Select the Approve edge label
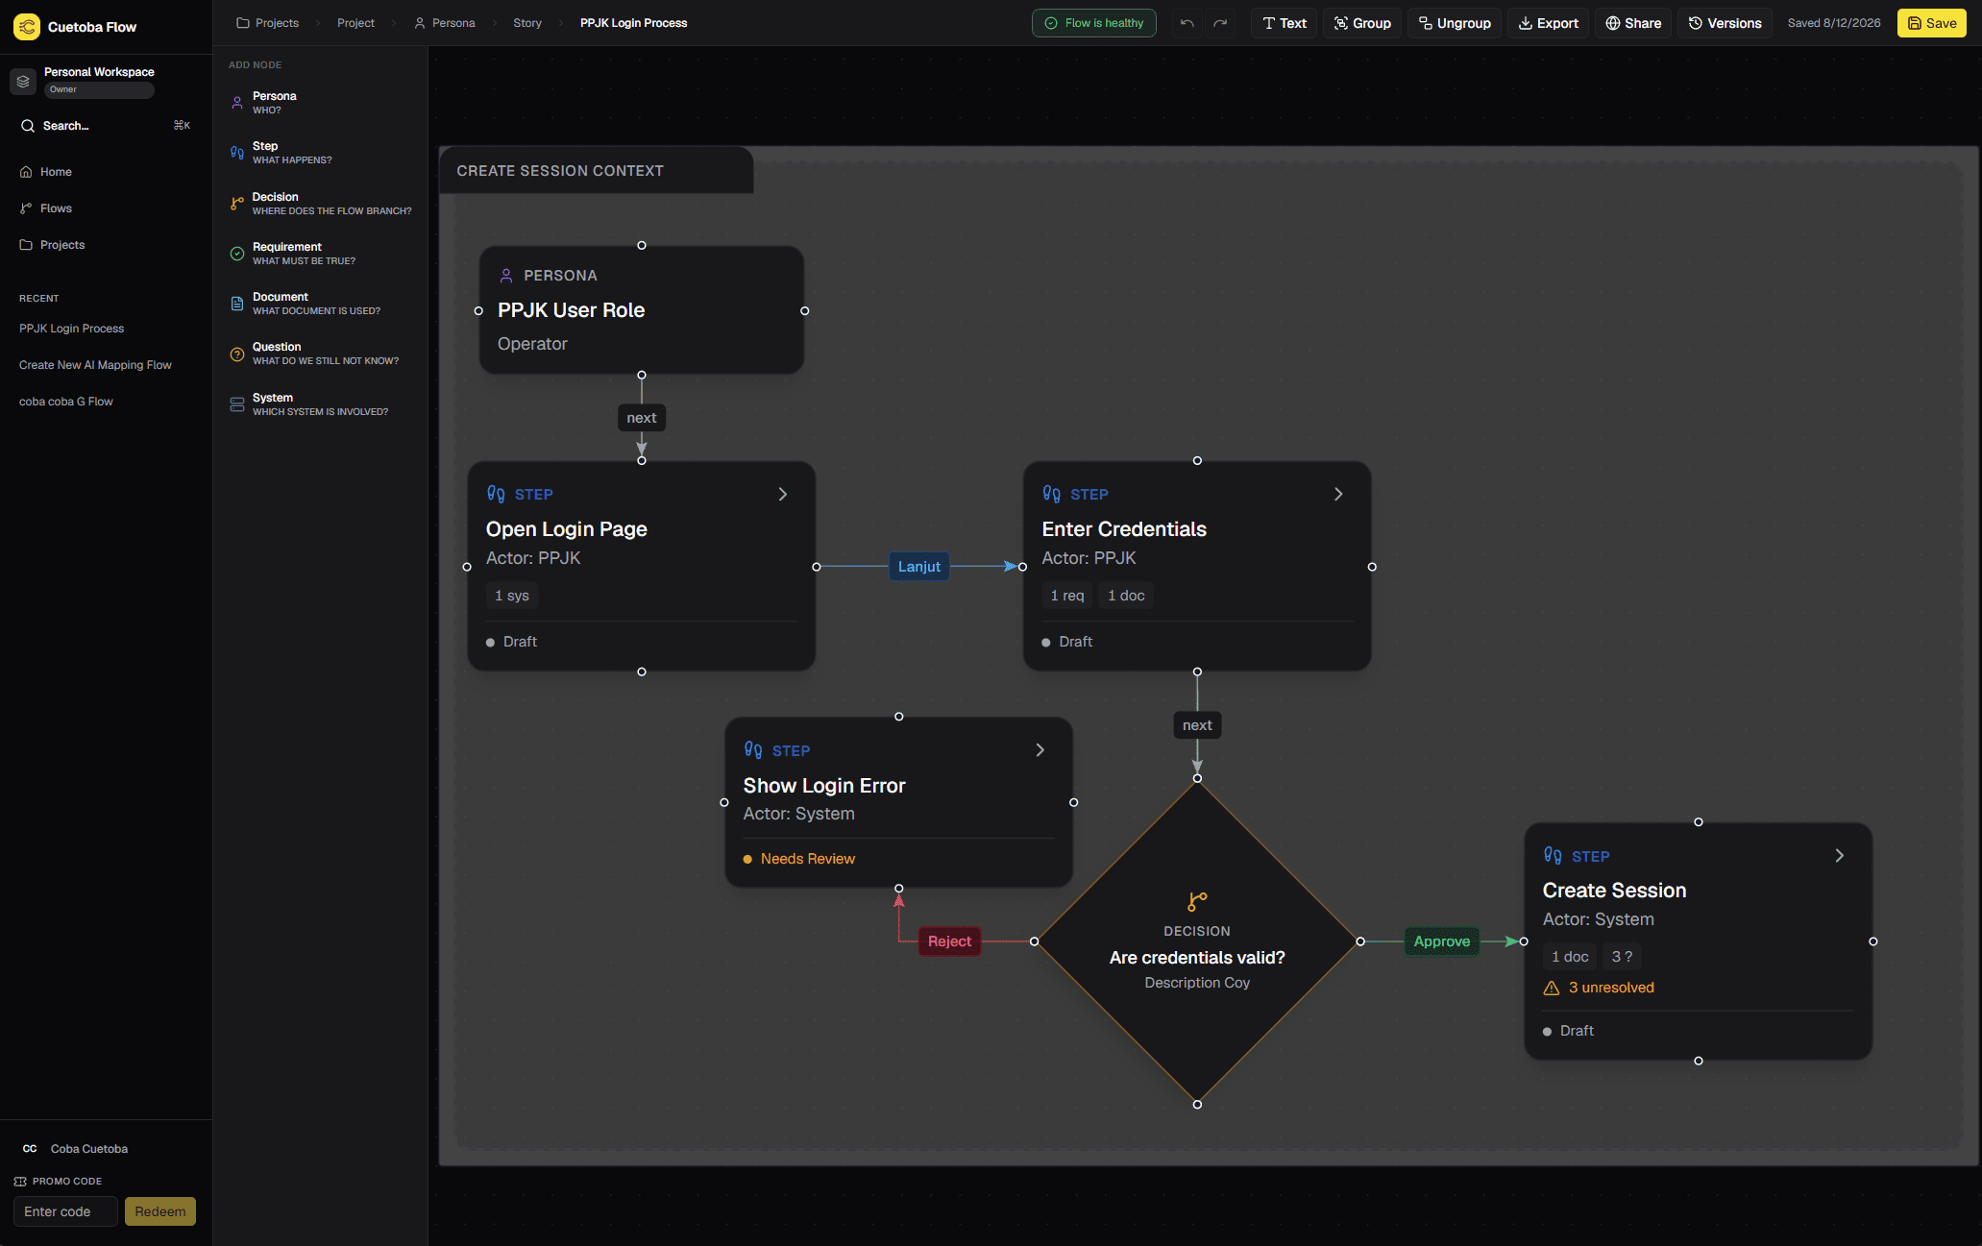Viewport: 1982px width, 1246px height. 1442,941
